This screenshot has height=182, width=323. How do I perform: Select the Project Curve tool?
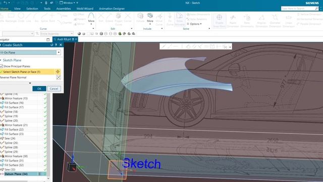[119, 19]
